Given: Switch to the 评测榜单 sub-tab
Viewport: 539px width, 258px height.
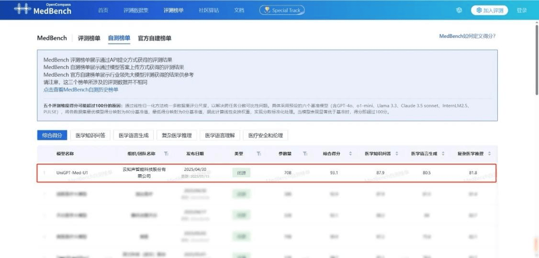Looking at the screenshot, I should (x=89, y=38).
